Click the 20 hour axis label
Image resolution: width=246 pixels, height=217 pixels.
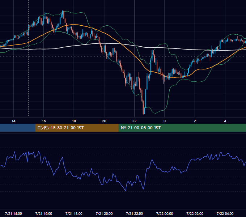coord(104,121)
